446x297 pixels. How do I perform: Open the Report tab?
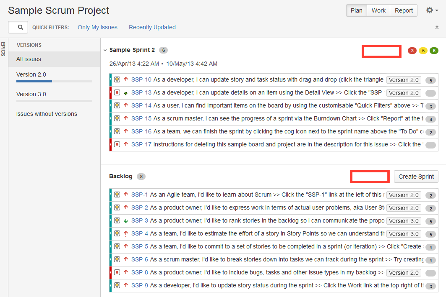pos(404,10)
